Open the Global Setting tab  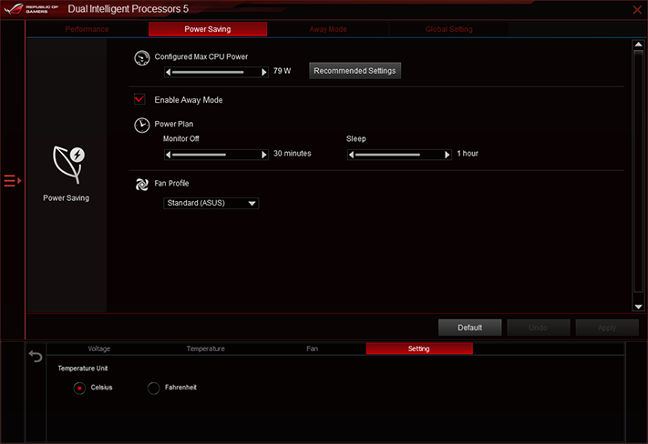pos(448,29)
